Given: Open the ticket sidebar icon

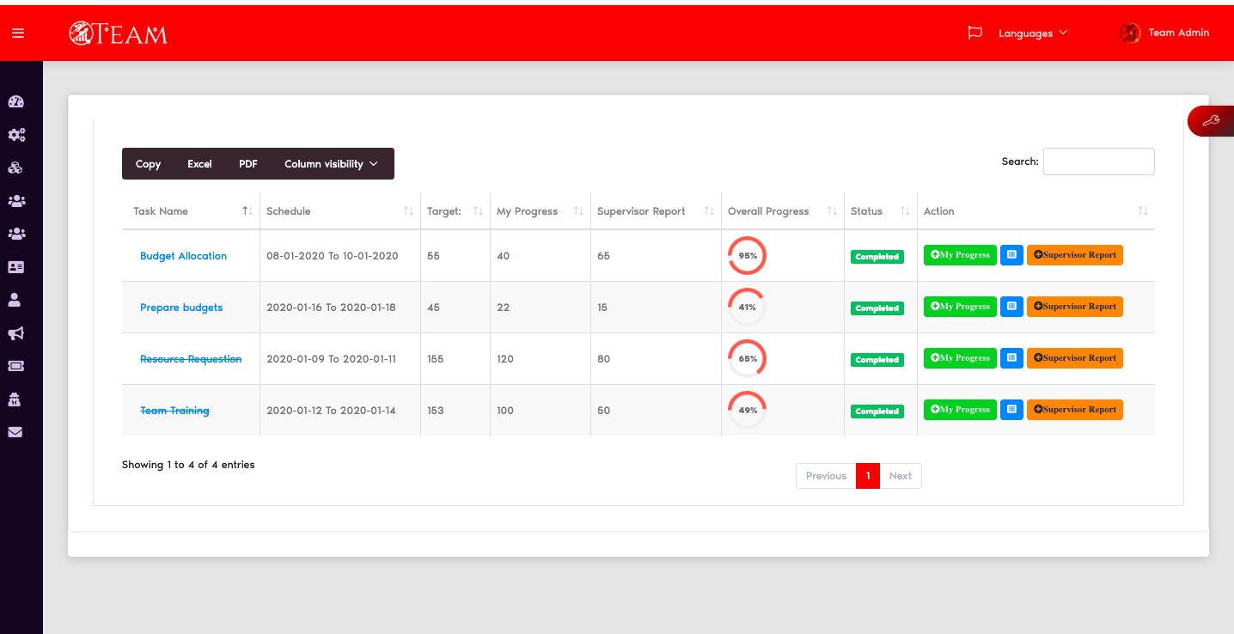Looking at the screenshot, I should tap(16, 365).
